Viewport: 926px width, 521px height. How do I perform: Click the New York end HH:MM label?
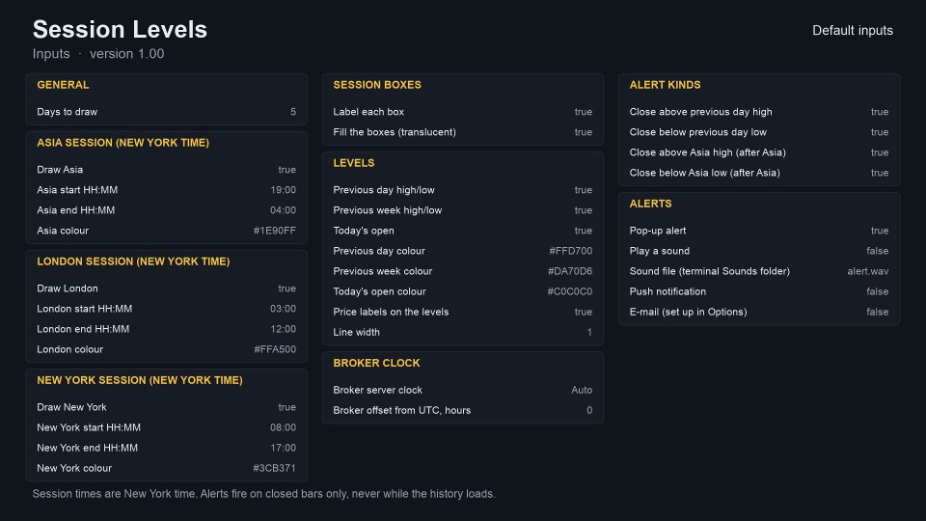pyautogui.click(x=88, y=448)
